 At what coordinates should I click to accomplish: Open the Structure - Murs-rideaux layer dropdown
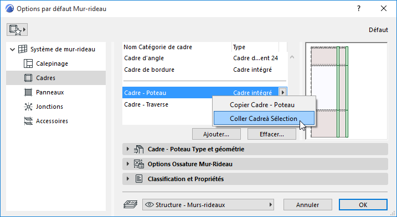coord(208,205)
